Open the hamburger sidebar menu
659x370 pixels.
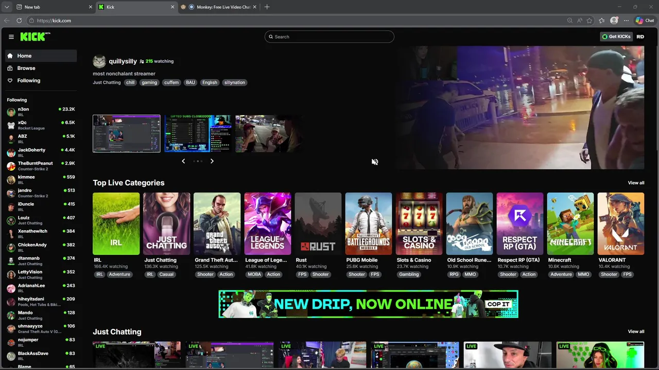tap(11, 36)
